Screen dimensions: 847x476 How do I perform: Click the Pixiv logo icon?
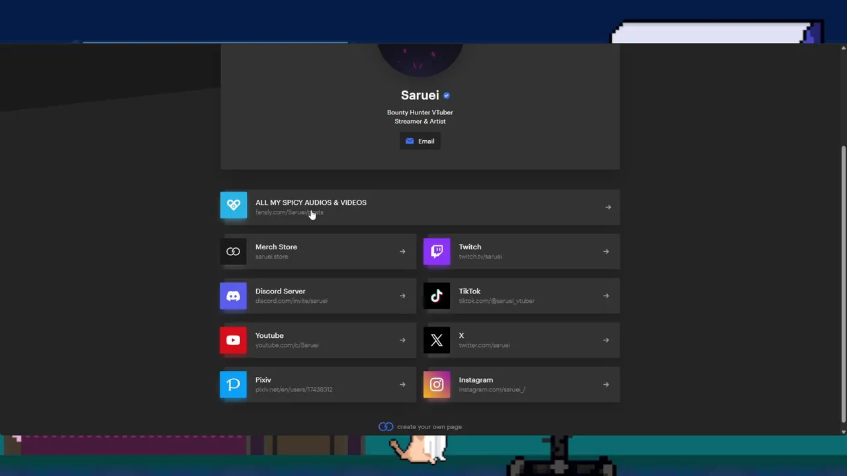(x=233, y=384)
